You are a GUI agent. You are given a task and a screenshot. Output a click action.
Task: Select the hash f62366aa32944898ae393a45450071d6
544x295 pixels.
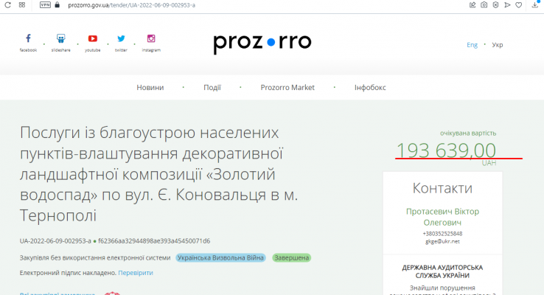154,241
